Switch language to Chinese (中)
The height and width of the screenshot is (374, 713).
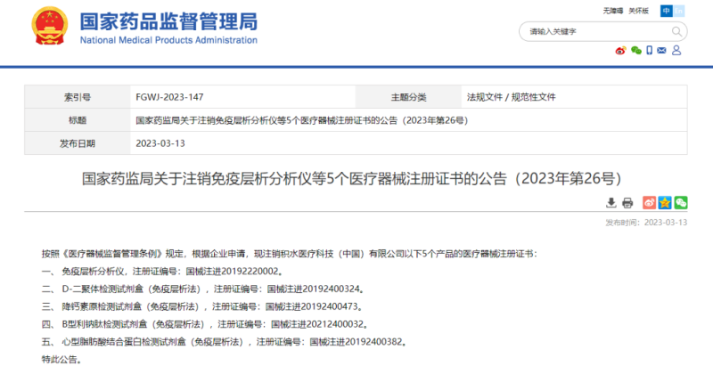[x=666, y=11]
